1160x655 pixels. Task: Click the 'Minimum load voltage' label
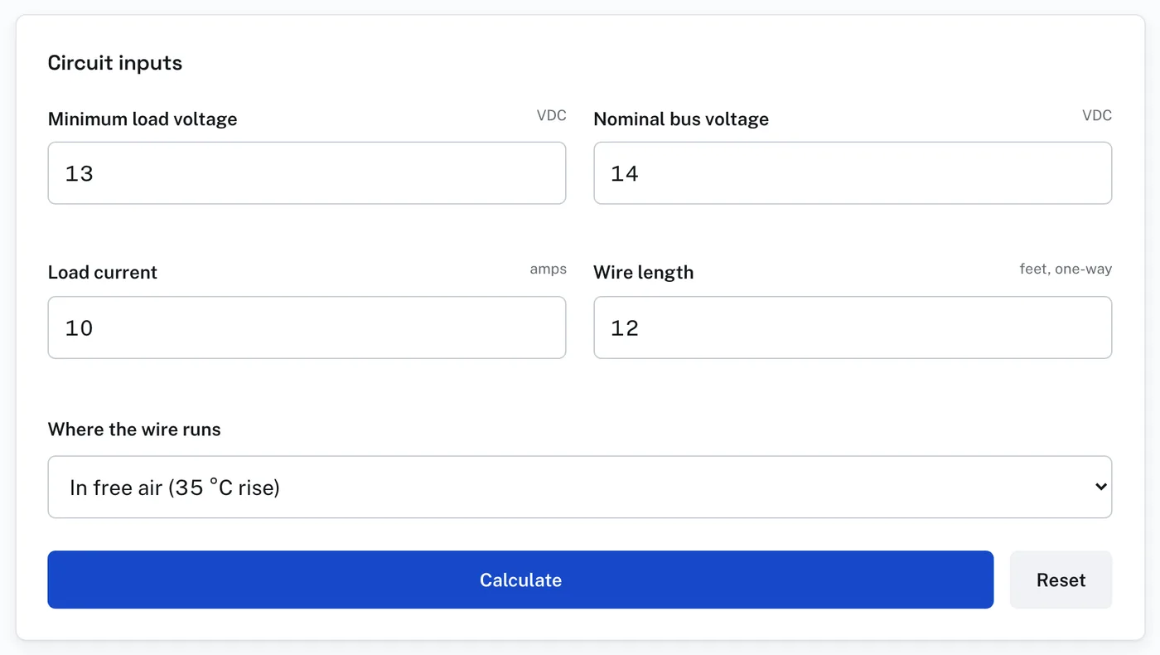coord(143,119)
